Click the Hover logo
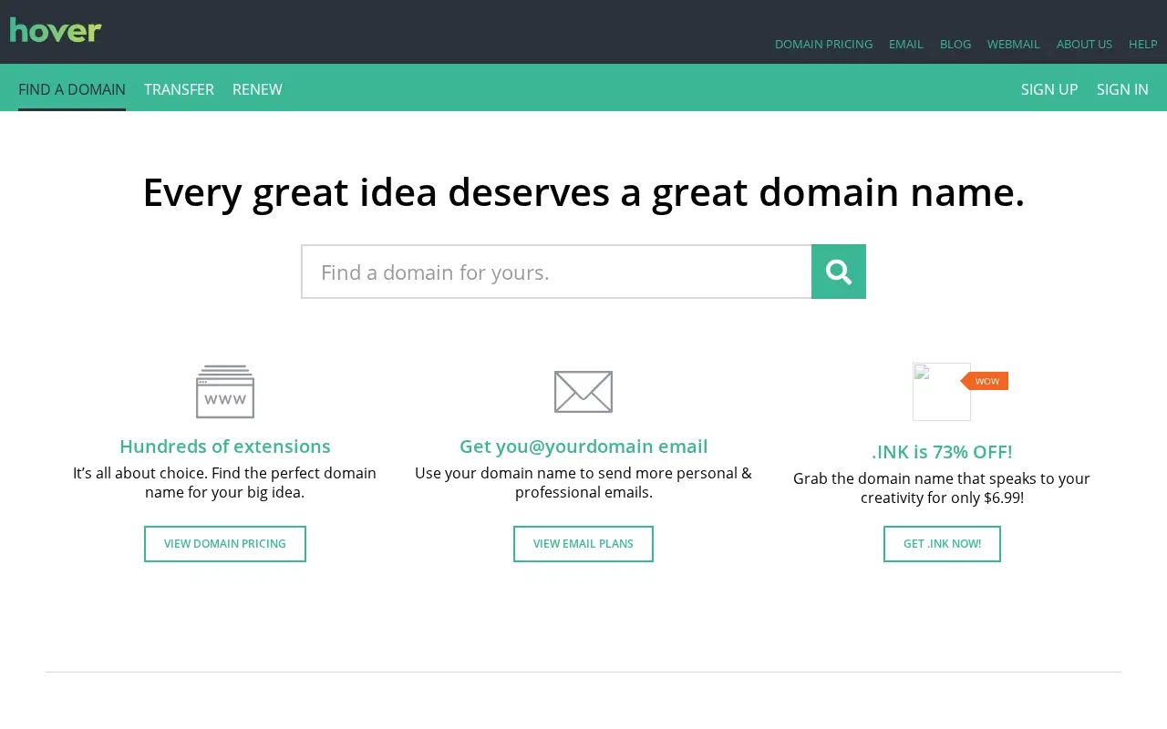Screen dimensions: 1167x729 tap(56, 30)
